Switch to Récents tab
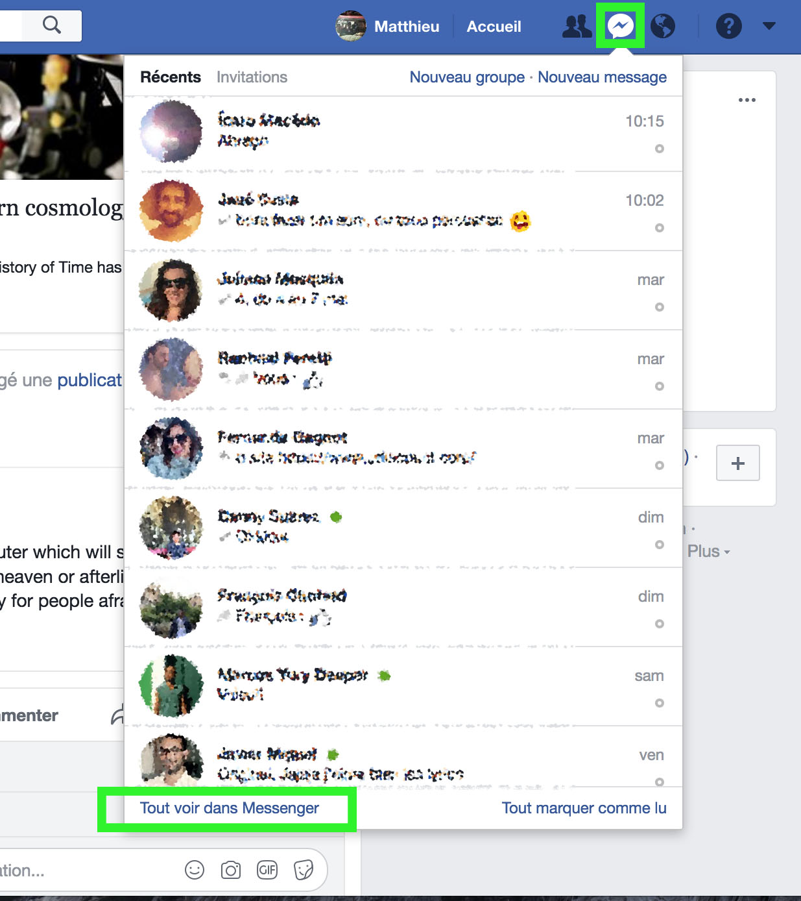 pyautogui.click(x=171, y=77)
